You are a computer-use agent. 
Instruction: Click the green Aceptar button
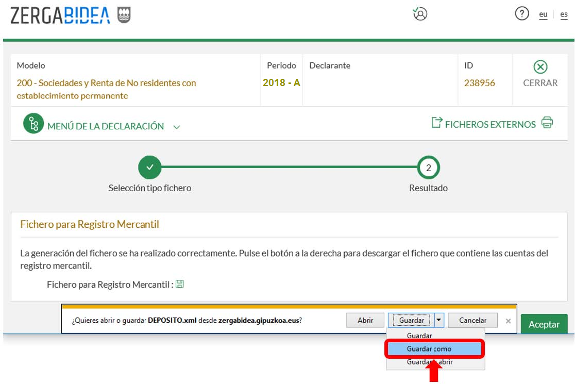544,324
